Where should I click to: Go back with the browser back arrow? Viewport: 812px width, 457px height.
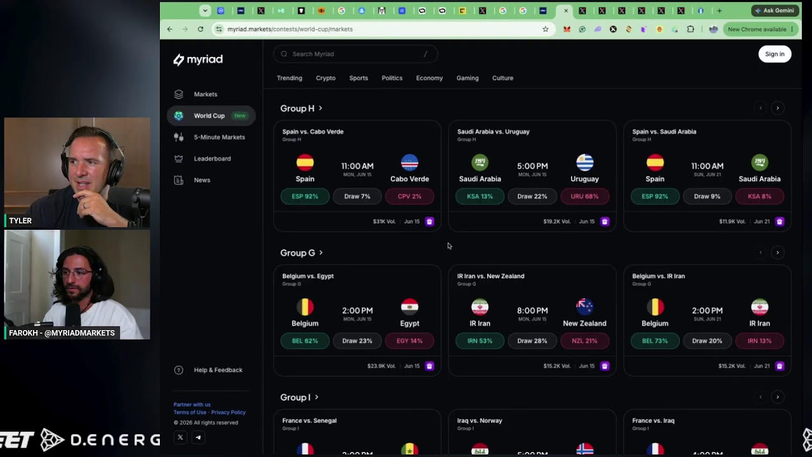click(x=170, y=29)
